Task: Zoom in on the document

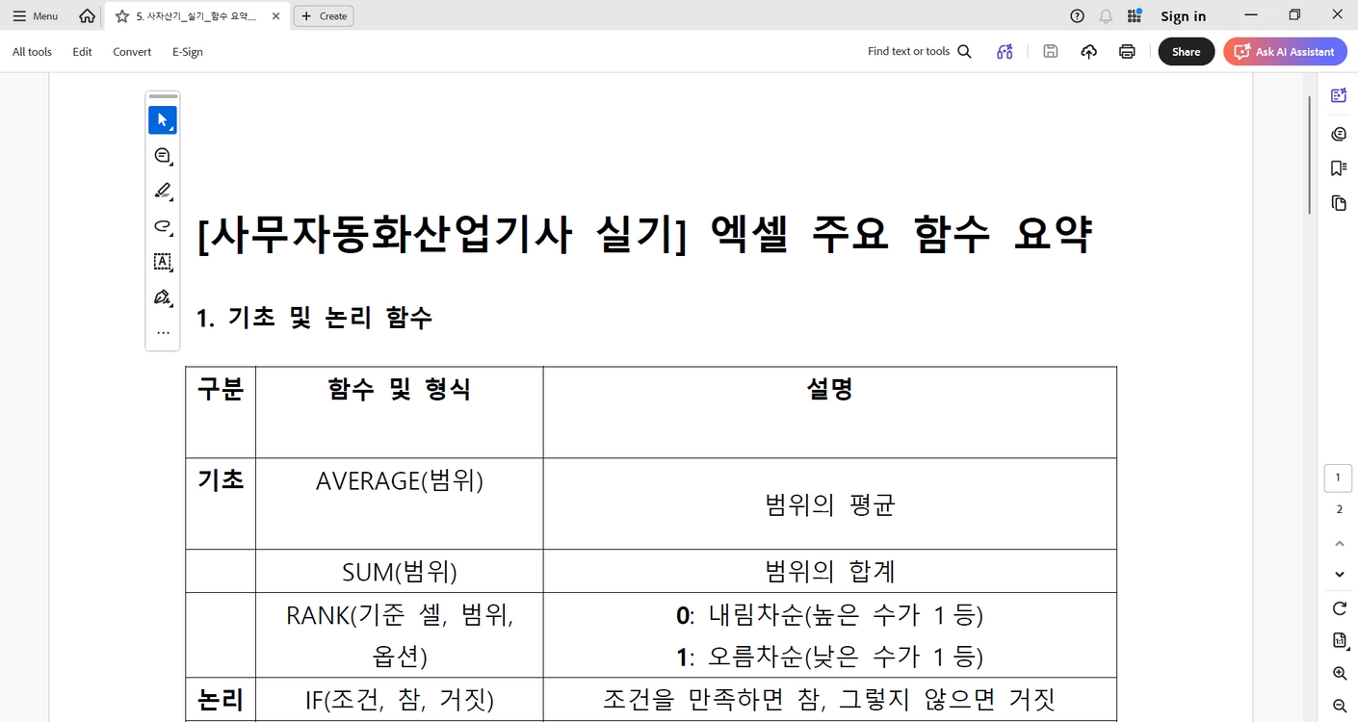Action: tap(1339, 674)
